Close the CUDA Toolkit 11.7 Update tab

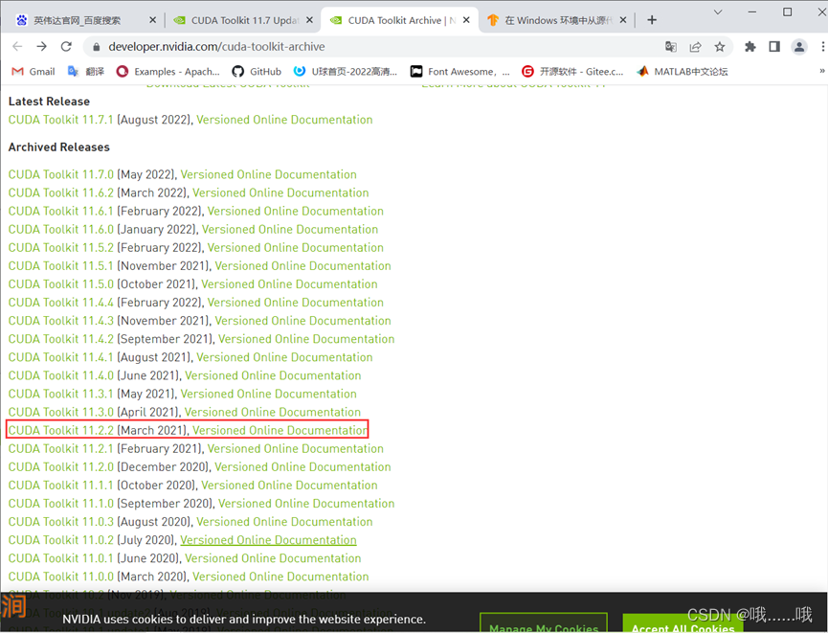(x=309, y=20)
